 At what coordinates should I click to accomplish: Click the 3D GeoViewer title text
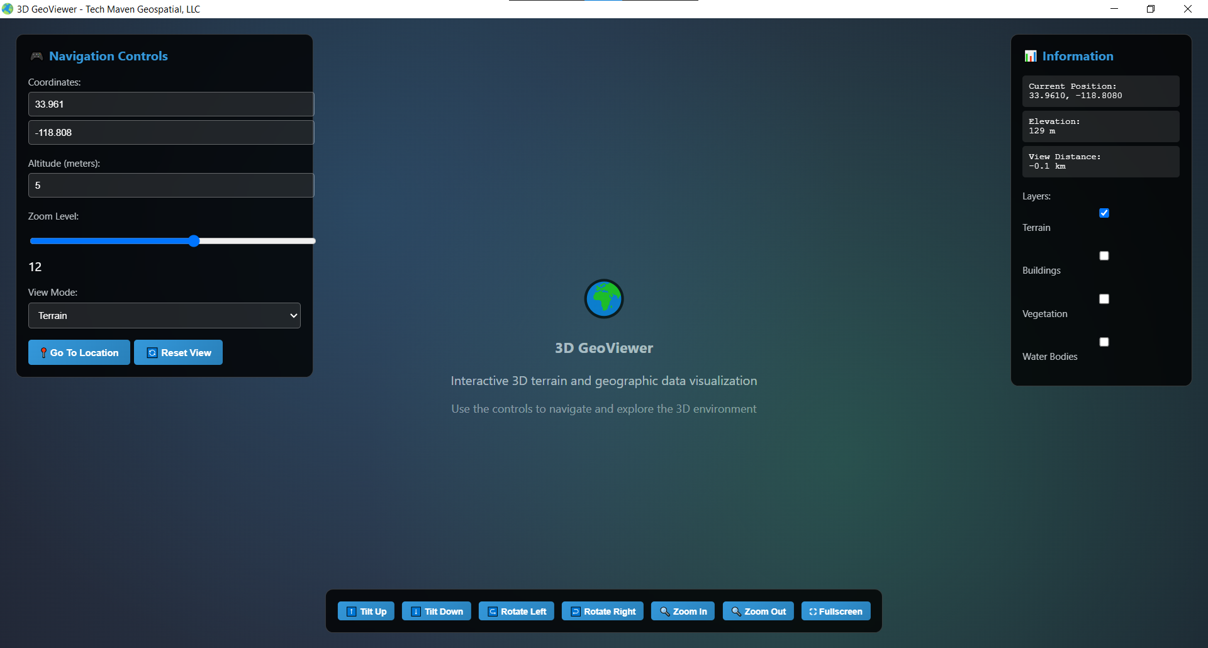tap(604, 348)
